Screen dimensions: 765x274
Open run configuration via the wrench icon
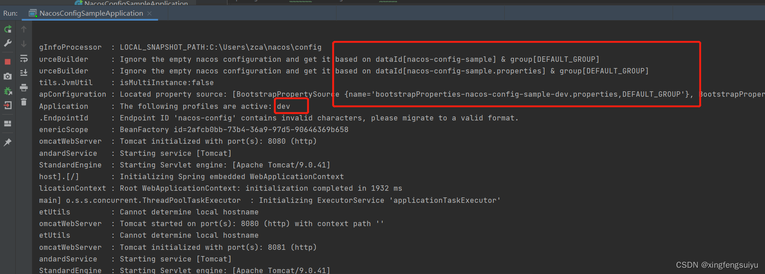tap(8, 43)
